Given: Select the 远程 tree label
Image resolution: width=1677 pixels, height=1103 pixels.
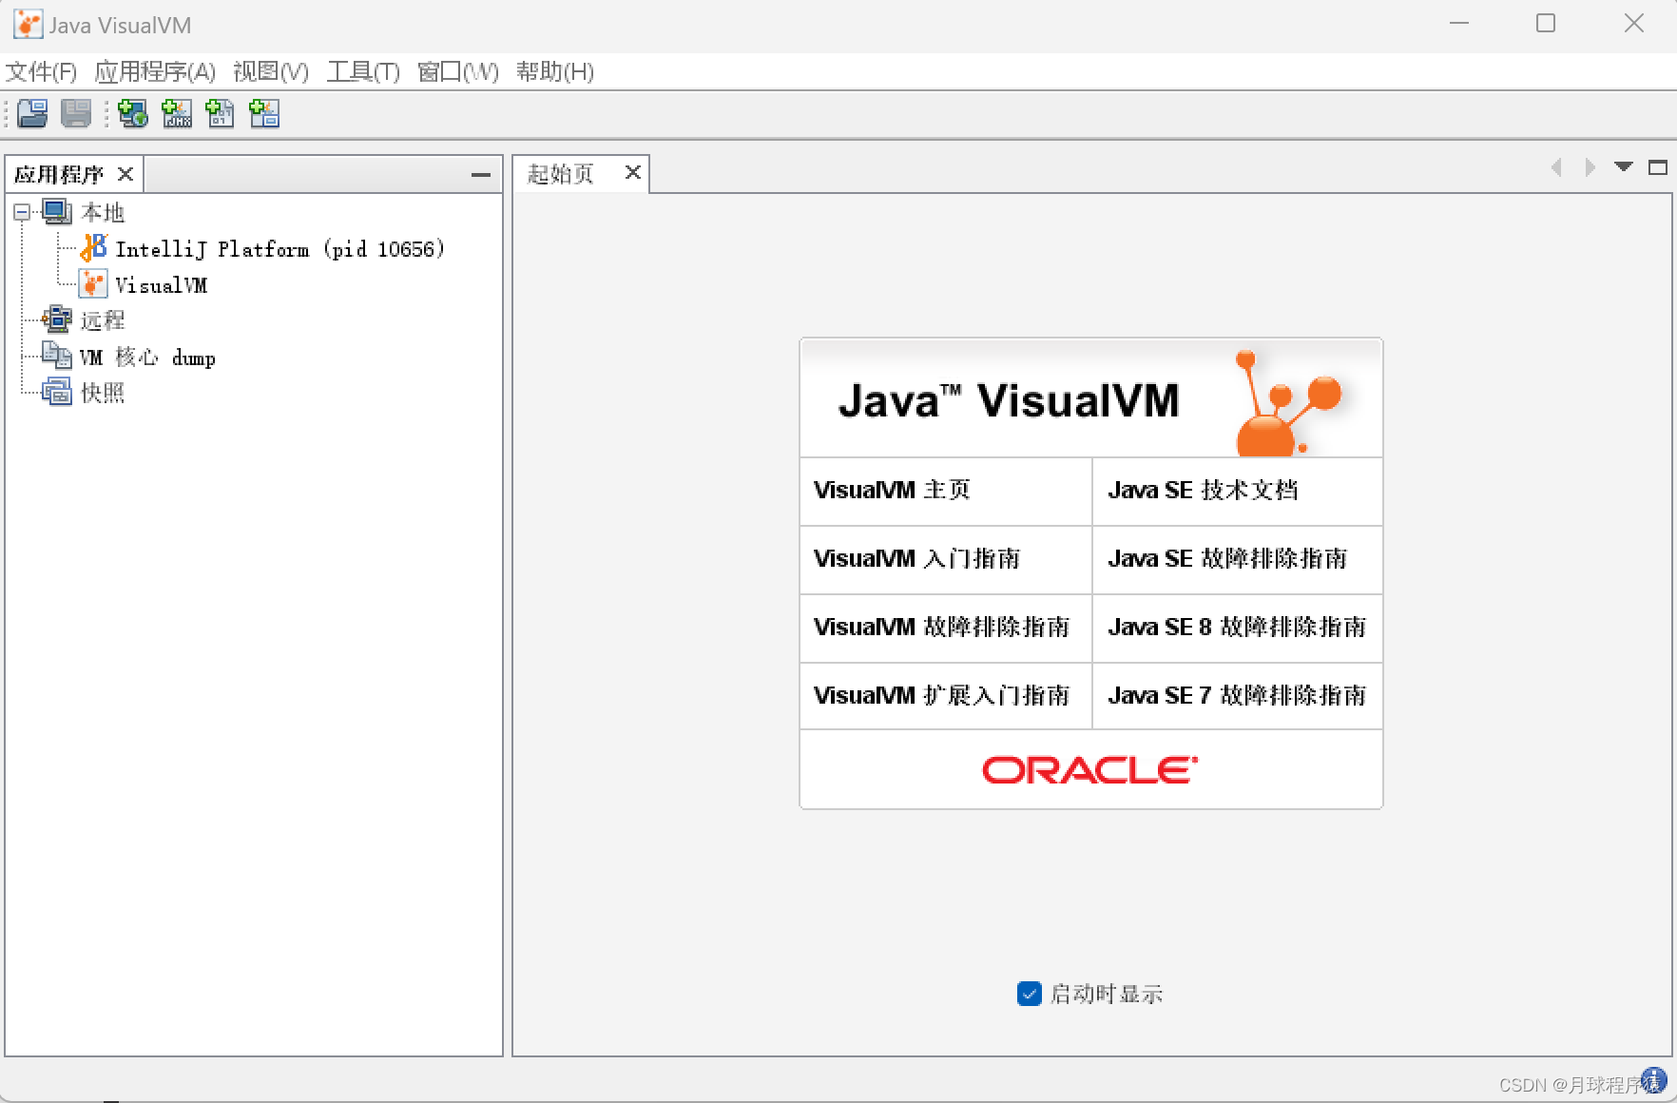Looking at the screenshot, I should pos(103,320).
